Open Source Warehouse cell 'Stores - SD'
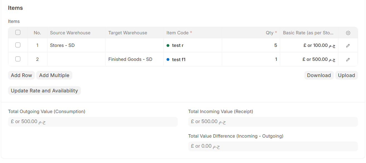366x163 pixels. tap(62, 45)
